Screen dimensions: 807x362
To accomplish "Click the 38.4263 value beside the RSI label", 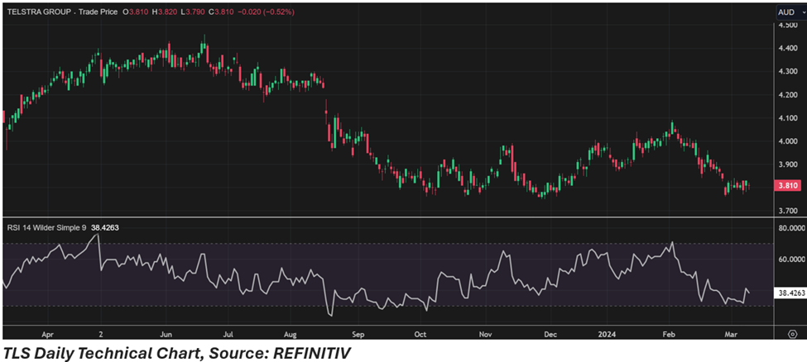I will [x=105, y=226].
